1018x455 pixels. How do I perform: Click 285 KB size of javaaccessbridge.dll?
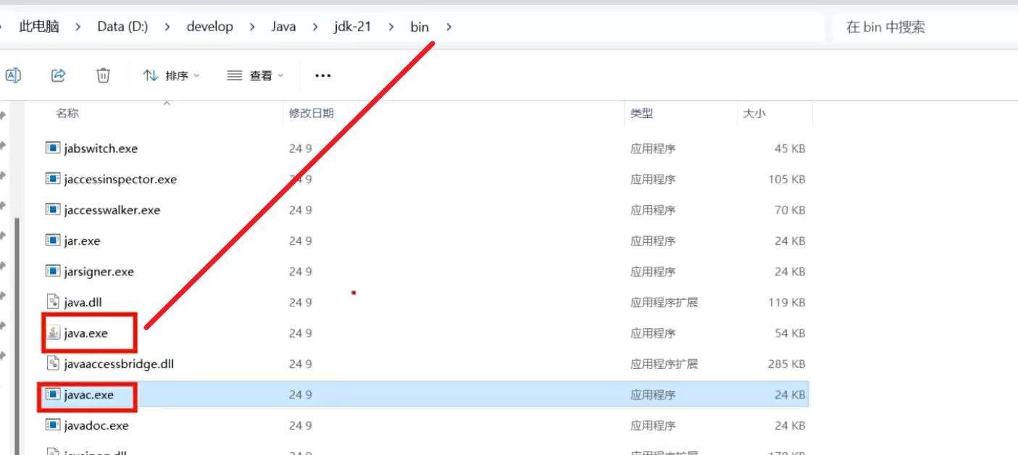click(x=787, y=364)
